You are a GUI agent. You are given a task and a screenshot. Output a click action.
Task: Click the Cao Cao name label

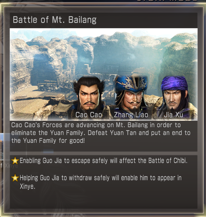click(89, 115)
